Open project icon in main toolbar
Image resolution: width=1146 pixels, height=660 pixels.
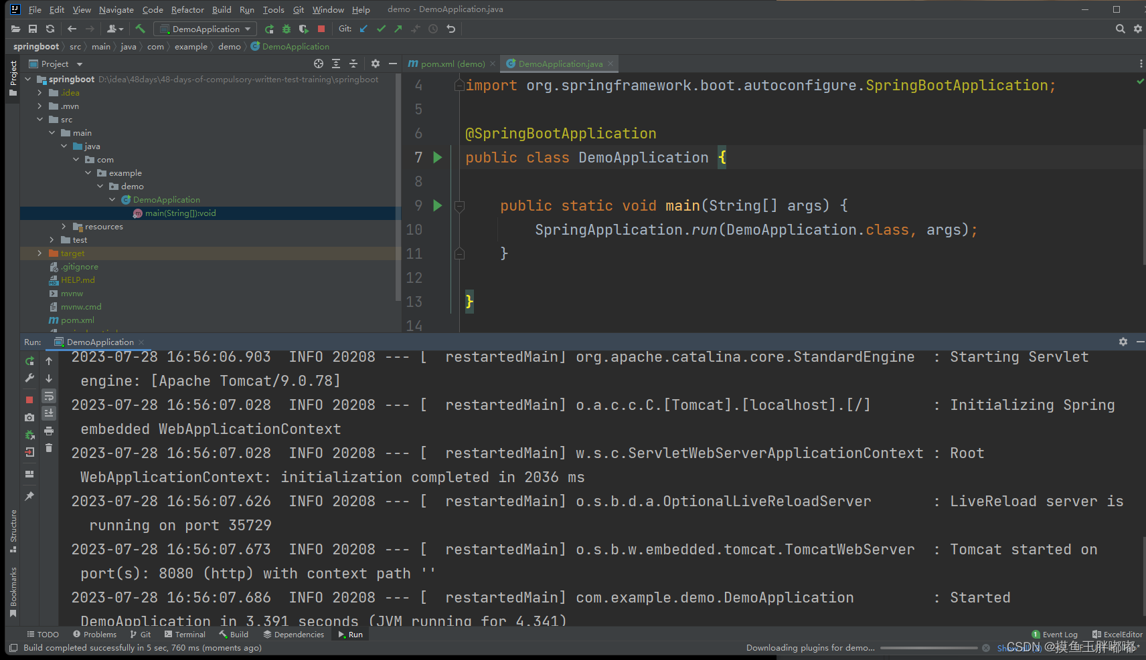(x=15, y=29)
